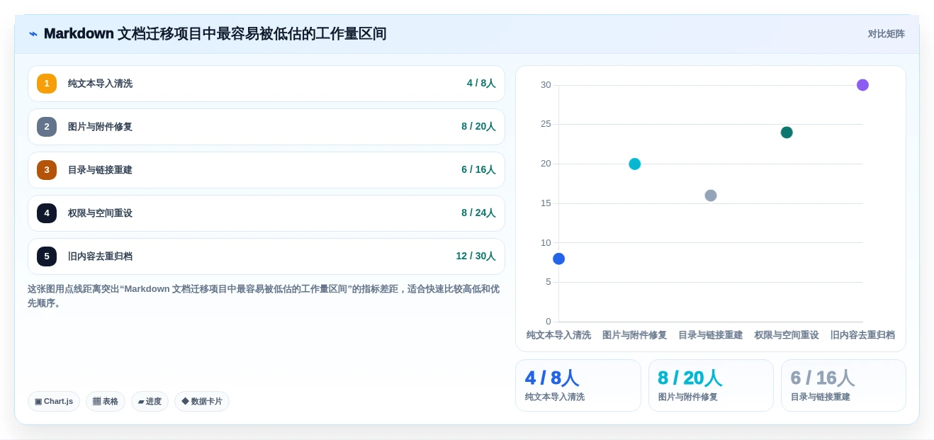934x440 pixels.
Task: Click the dark green data point at 24
Action: tap(787, 132)
